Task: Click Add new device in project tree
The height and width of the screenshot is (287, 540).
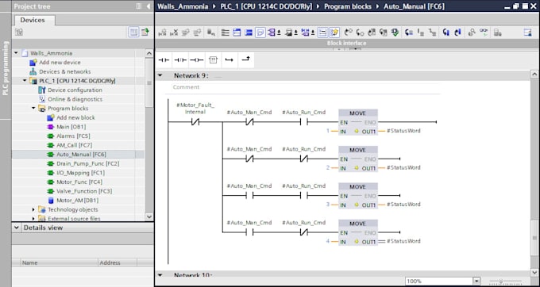Action: coord(60,62)
